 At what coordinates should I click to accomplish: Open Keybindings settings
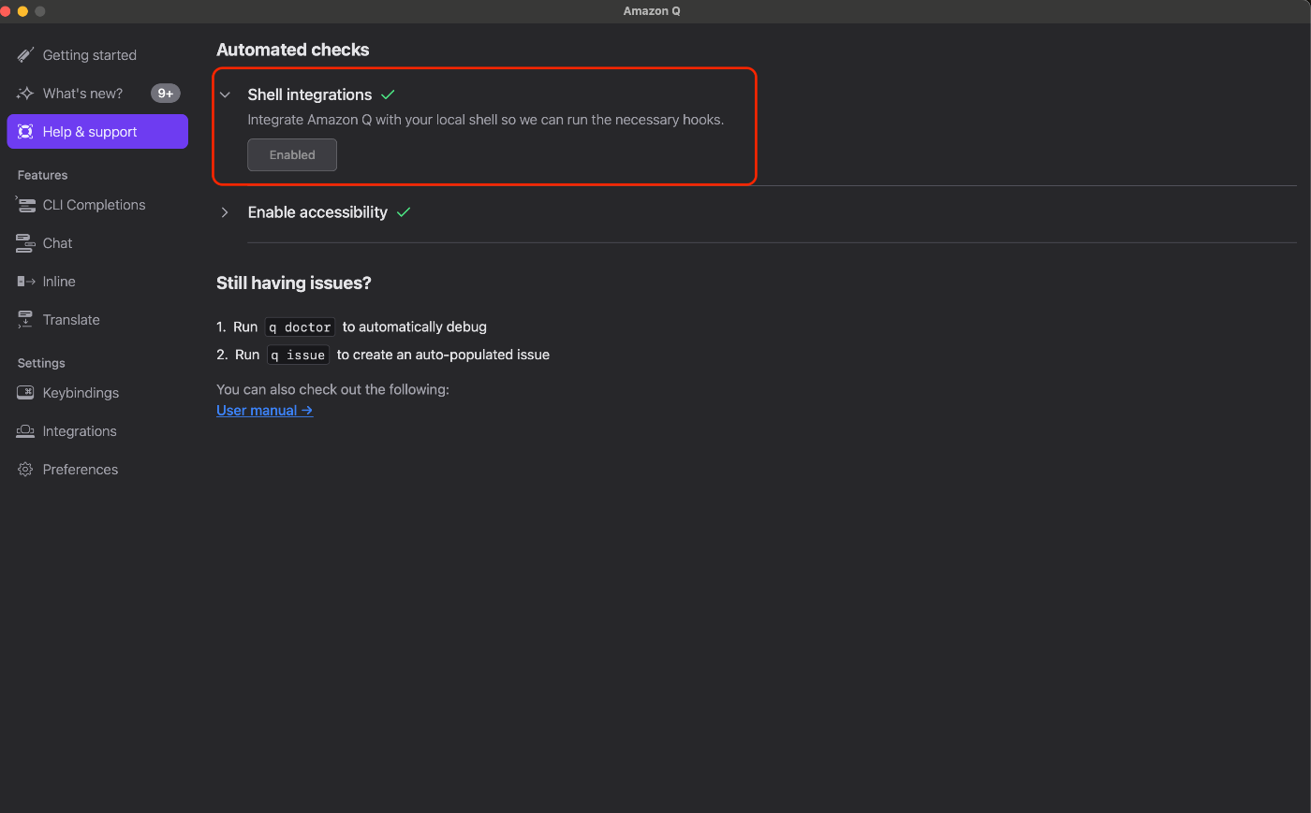[97, 393]
